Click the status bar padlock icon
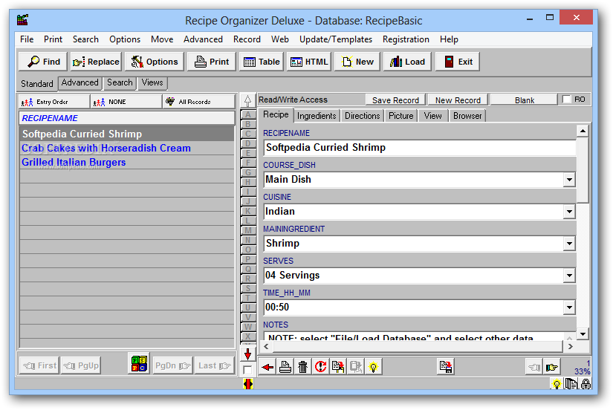 click(586, 384)
